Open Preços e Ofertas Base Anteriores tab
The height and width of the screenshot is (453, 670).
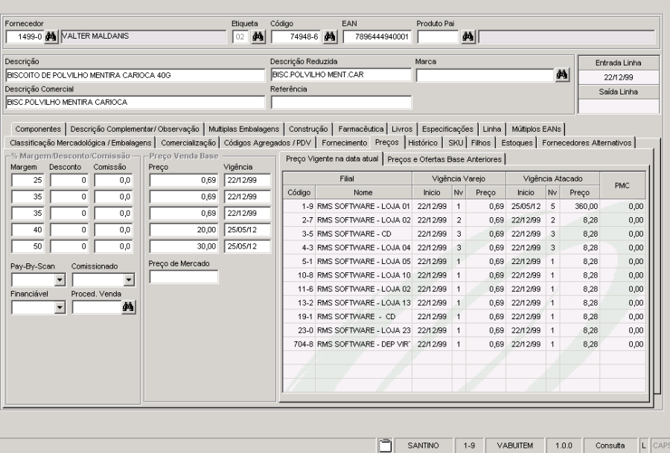click(x=444, y=159)
